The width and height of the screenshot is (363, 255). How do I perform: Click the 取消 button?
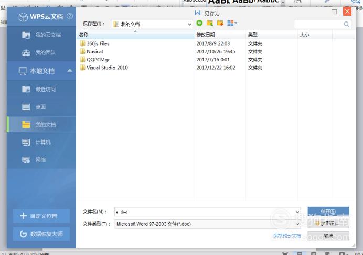tap(328, 236)
